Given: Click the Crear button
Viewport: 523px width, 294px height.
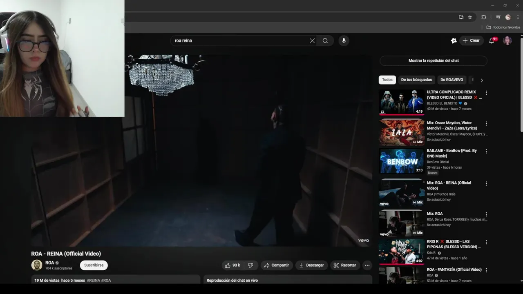Looking at the screenshot, I should coord(471,40).
